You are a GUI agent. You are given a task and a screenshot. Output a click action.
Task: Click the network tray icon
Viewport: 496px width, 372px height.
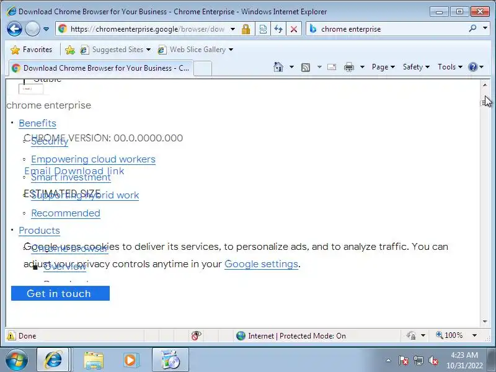click(418, 360)
